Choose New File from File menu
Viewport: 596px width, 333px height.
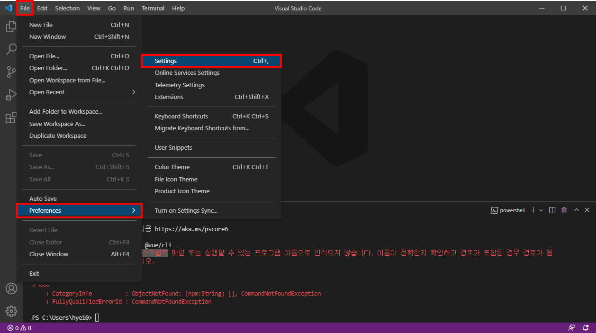pyautogui.click(x=79, y=25)
